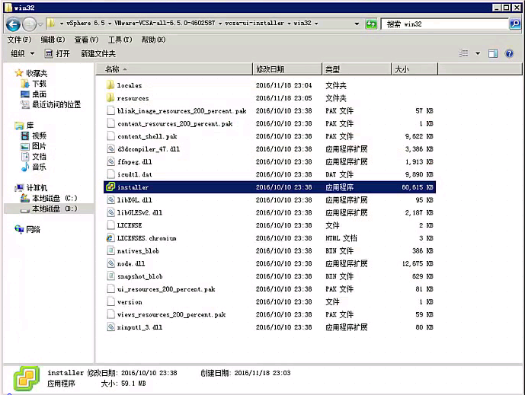Image resolution: width=525 pixels, height=395 pixels.
Task: Open the view options dropdown arrow
Action: tap(478, 53)
